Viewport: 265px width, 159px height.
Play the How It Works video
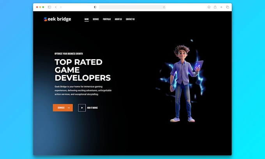[x=82, y=108]
